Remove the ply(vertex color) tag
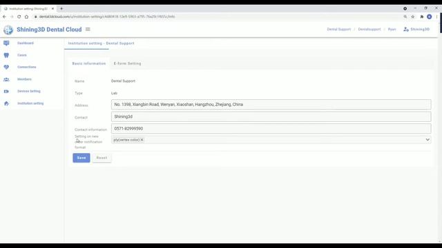This screenshot has height=248, width=442. [x=142, y=140]
